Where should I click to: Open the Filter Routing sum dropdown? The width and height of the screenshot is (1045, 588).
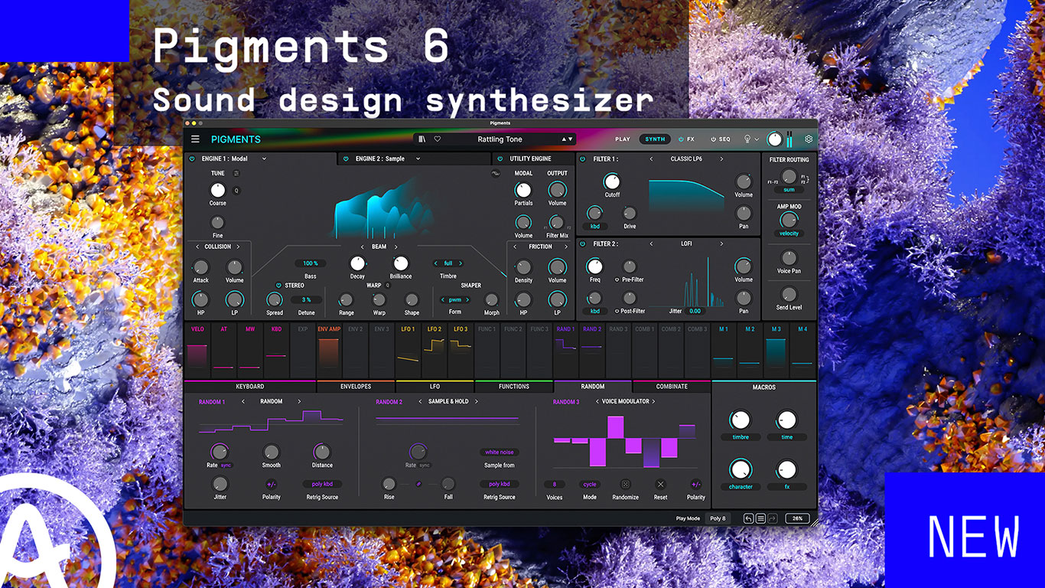[x=789, y=189]
